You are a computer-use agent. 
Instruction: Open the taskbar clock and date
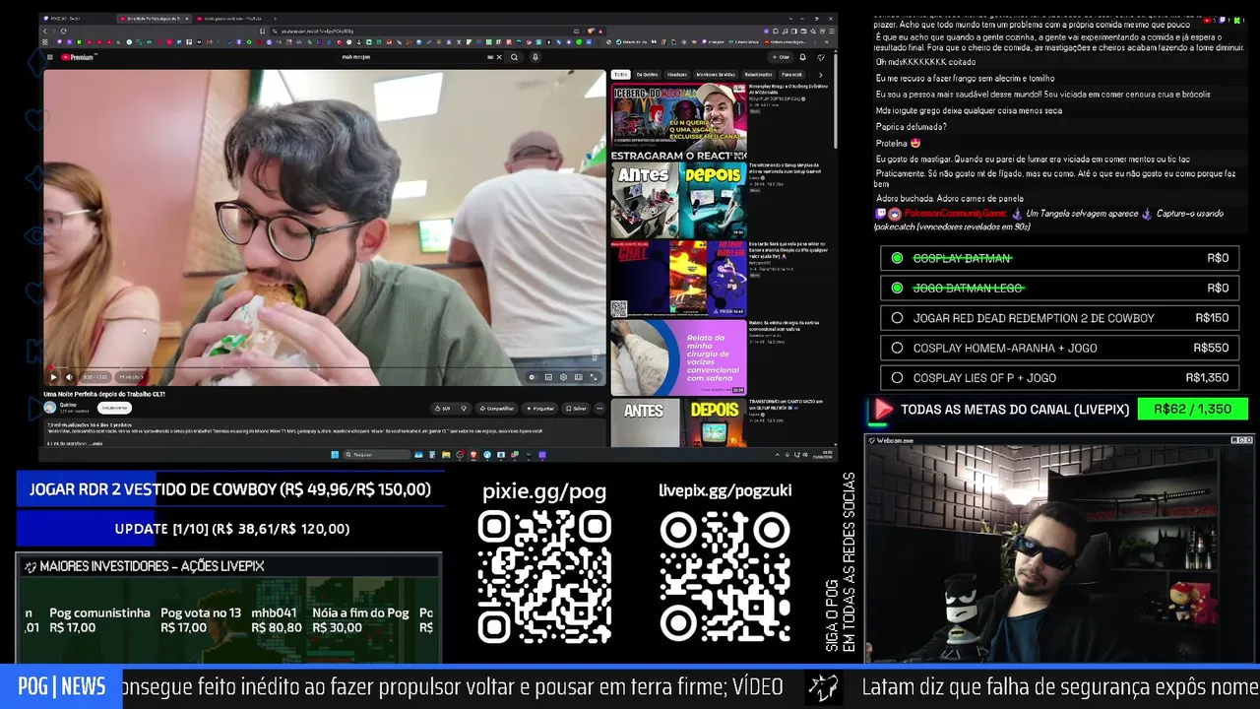(823, 454)
